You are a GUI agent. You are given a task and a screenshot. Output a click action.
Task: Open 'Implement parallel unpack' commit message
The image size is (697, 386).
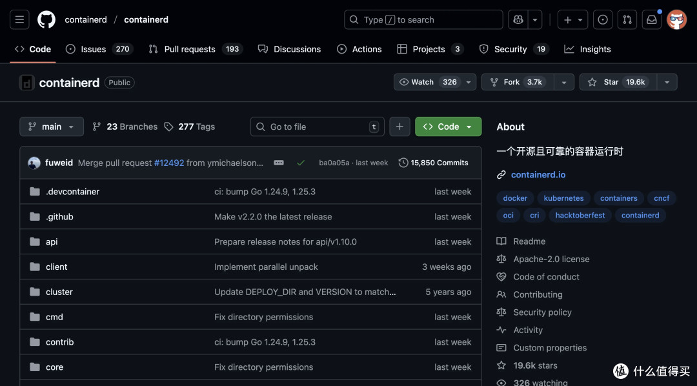click(x=267, y=267)
